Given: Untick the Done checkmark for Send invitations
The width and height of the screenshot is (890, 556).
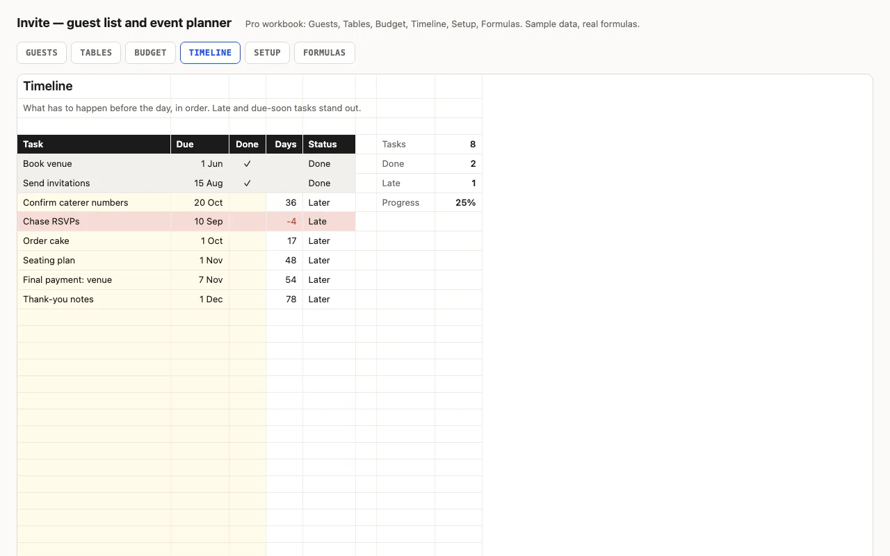Looking at the screenshot, I should (x=248, y=183).
